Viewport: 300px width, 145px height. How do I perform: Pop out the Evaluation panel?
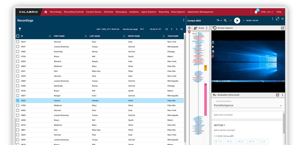click(277, 95)
